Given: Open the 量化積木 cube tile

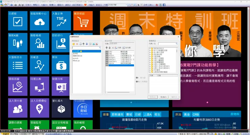Looking at the screenshot, I should 61,108.
